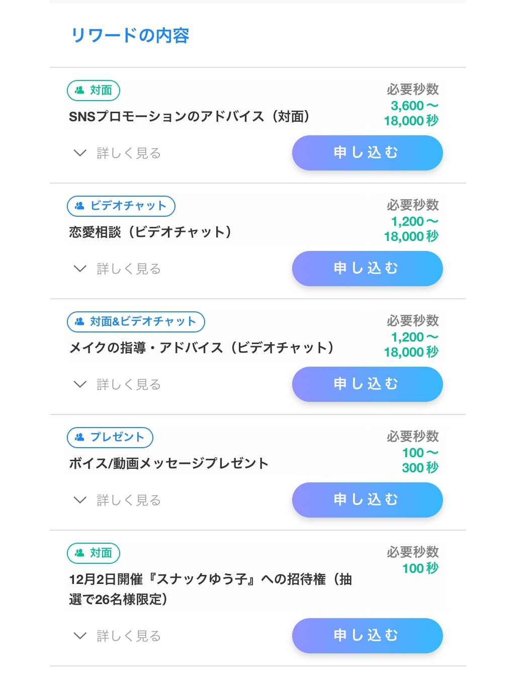
Task: Click the ビデオチャット tag badge
Action: pyautogui.click(x=121, y=206)
